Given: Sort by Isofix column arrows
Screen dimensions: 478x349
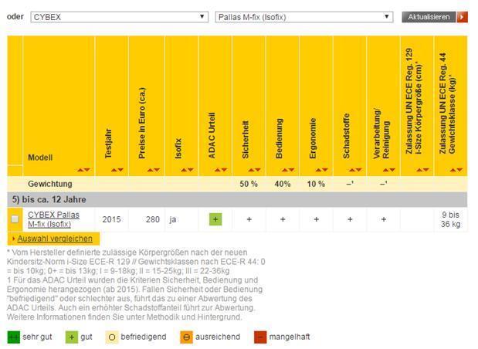Looking at the screenshot, I should click(187, 170).
